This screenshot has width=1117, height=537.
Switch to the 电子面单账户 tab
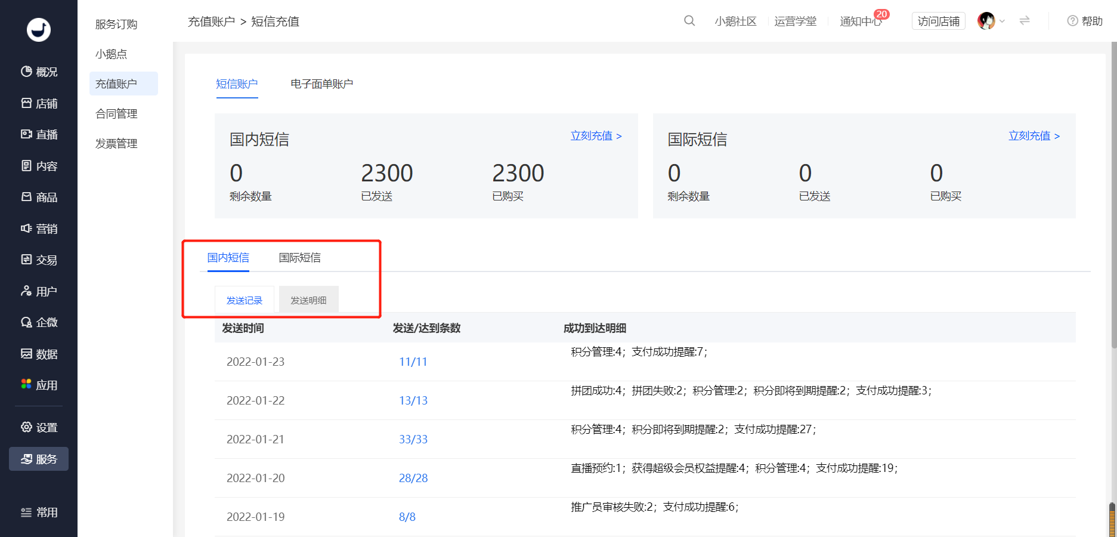(x=322, y=84)
